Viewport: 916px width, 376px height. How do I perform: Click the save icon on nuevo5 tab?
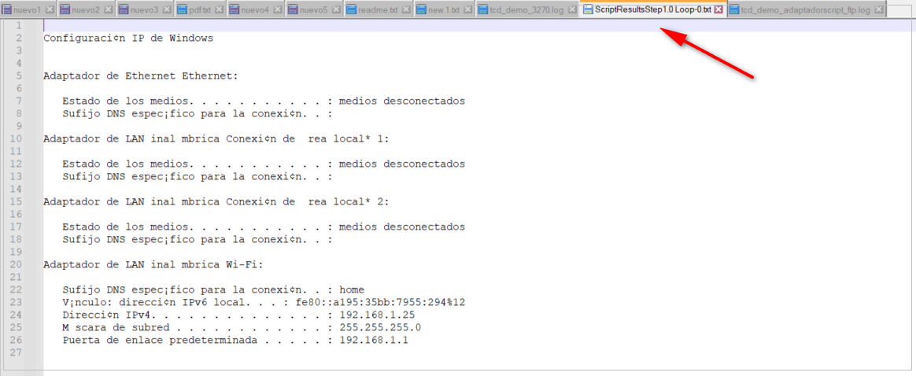click(x=294, y=10)
